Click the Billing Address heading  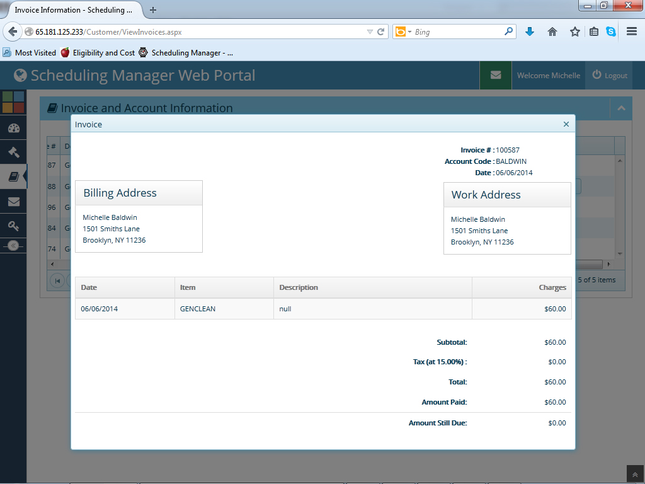tap(120, 193)
